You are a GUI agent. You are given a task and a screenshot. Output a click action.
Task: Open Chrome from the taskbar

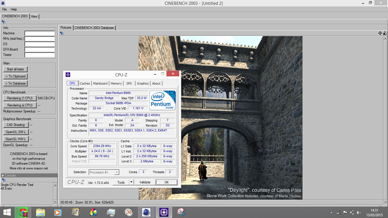coord(23,212)
